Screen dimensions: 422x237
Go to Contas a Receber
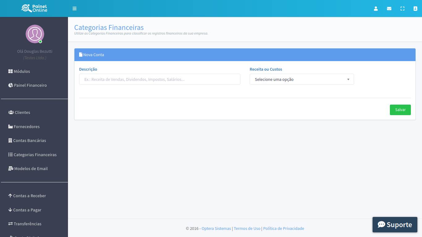coord(27,196)
